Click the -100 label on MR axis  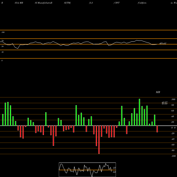[173, 156]
